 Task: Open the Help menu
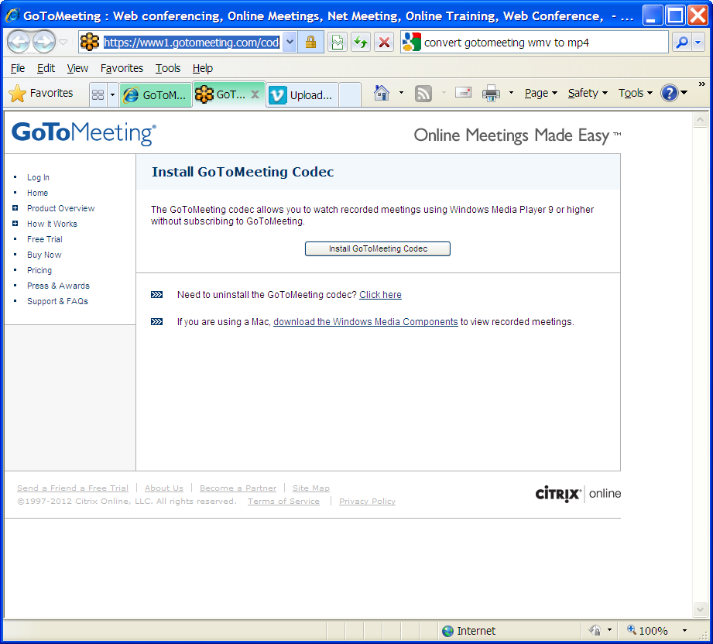[202, 68]
